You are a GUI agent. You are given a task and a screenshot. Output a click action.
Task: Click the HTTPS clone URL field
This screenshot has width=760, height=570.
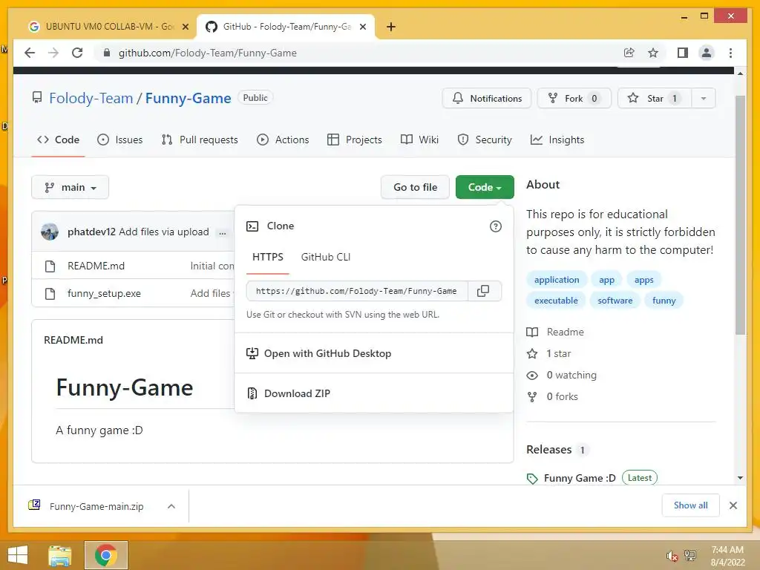click(357, 291)
